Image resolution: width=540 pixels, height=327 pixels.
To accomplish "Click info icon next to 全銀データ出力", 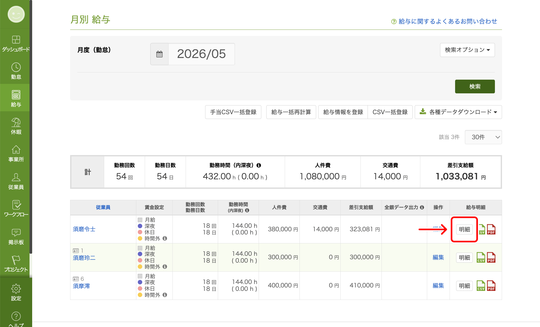I will pos(422,207).
